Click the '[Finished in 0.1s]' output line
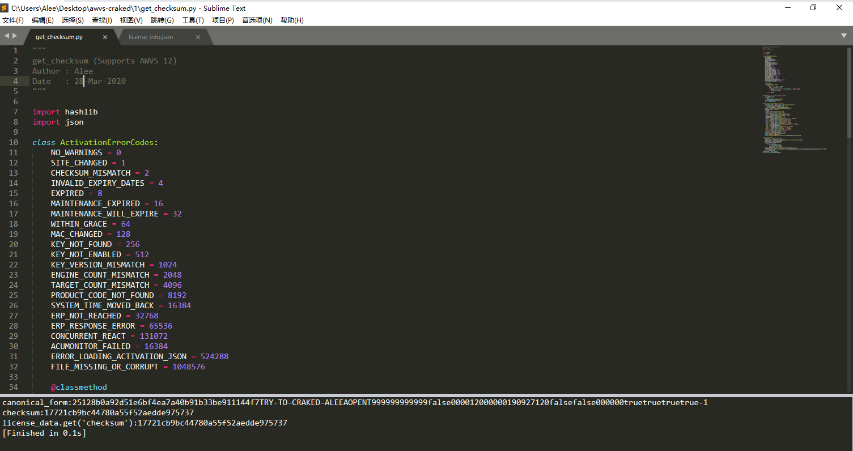The height and width of the screenshot is (451, 853). point(44,433)
